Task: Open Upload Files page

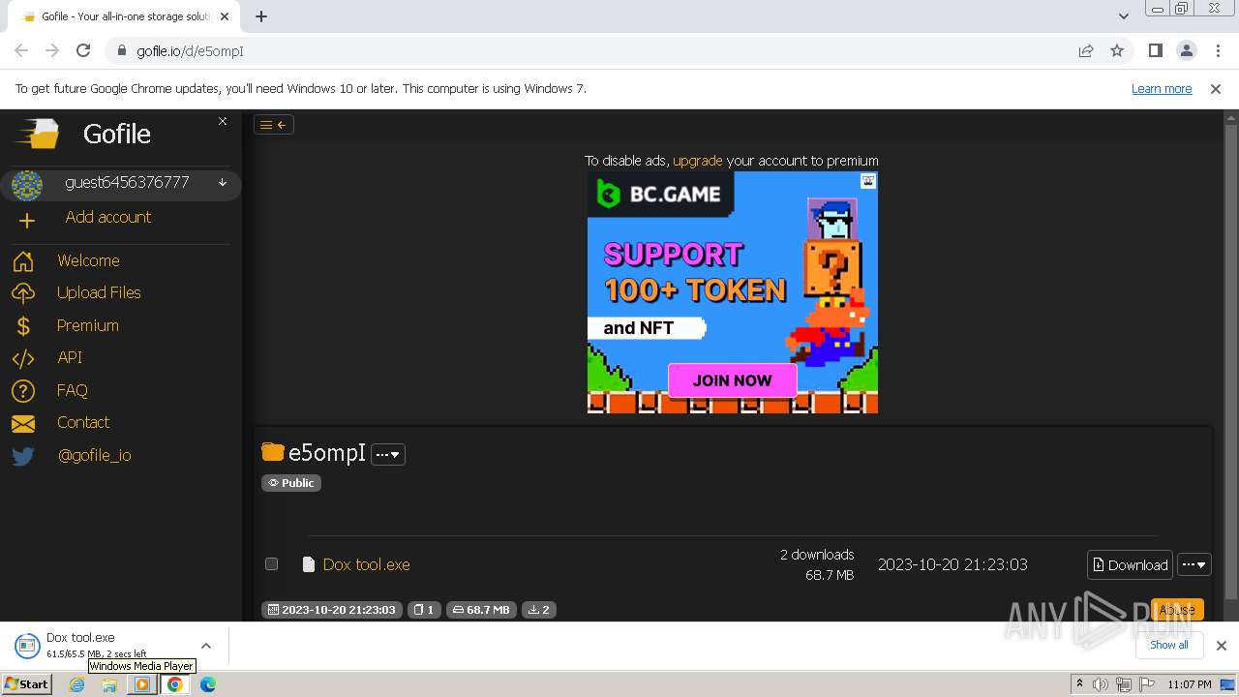Action: pyautogui.click(x=99, y=292)
